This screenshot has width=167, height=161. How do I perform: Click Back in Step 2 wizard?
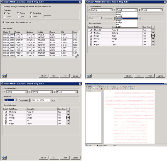tap(43, 76)
